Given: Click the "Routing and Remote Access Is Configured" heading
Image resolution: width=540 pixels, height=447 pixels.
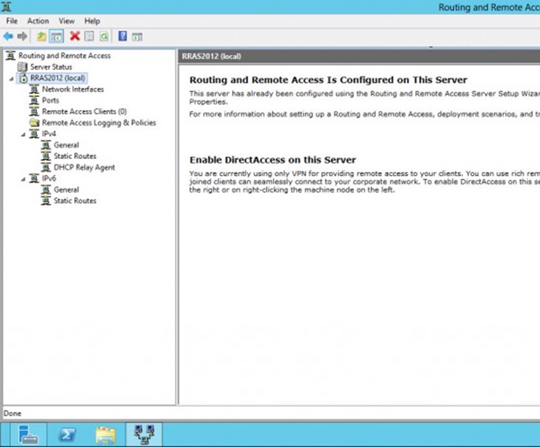Looking at the screenshot, I should pos(328,80).
